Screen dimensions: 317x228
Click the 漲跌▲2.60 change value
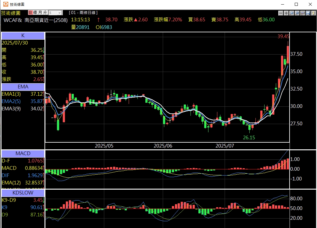click(135, 20)
